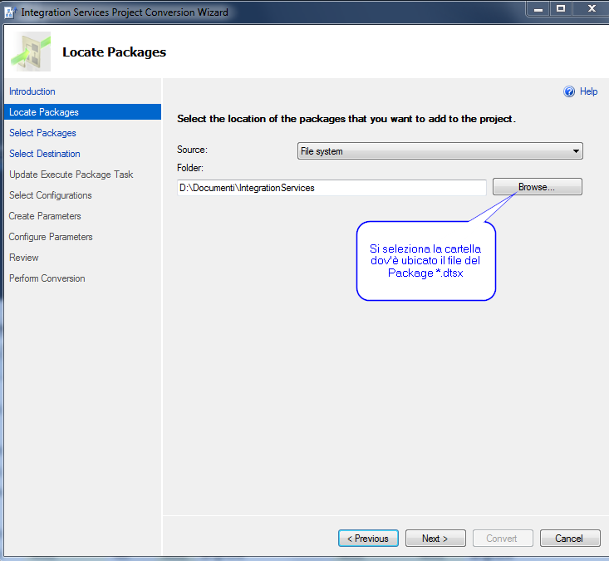Minimize the wizard window
Screen dimensions: 609x561
538,9
